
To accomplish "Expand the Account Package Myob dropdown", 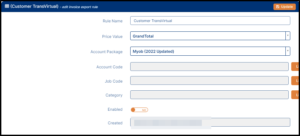I will (210, 51).
